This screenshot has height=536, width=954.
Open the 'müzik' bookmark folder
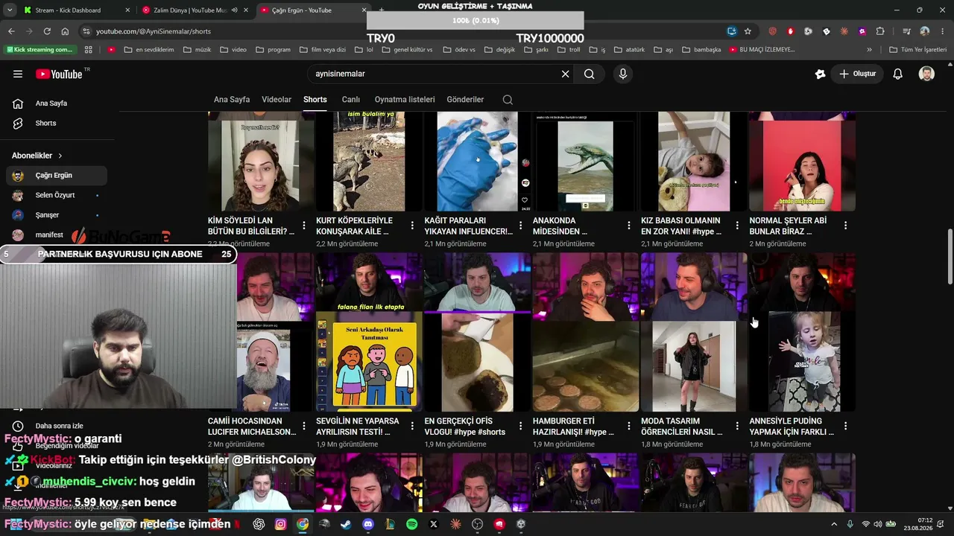[197, 50]
